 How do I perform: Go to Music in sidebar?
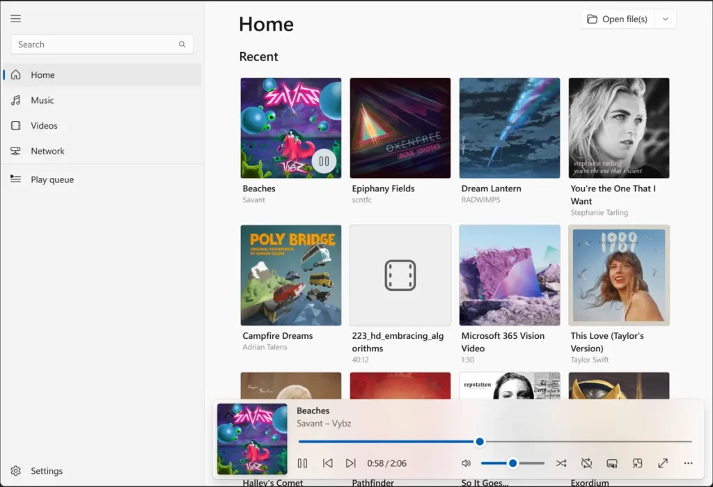point(42,100)
